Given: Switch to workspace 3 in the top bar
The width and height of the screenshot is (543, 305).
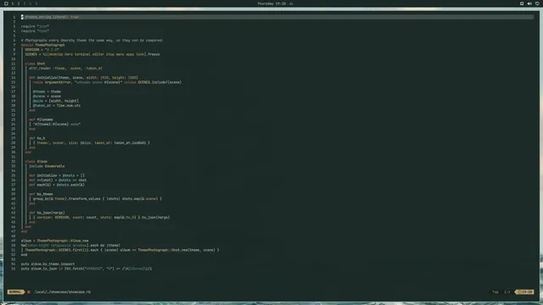Looking at the screenshot, I should 25,3.
